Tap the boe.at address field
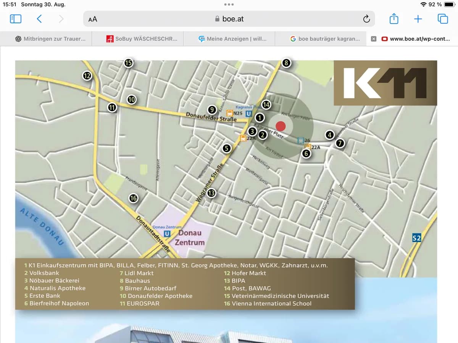This screenshot has width=458, height=343. point(229,19)
